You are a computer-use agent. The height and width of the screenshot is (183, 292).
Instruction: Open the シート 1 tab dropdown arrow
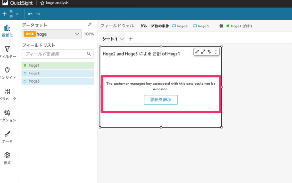[122, 39]
